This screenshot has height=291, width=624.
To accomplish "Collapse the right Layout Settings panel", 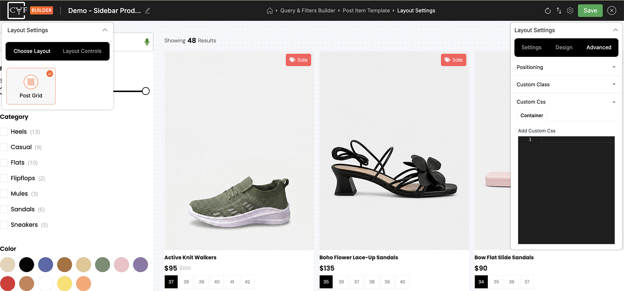I will 615,30.
